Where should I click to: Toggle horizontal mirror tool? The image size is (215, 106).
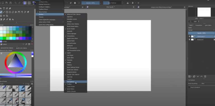tap(128, 3)
